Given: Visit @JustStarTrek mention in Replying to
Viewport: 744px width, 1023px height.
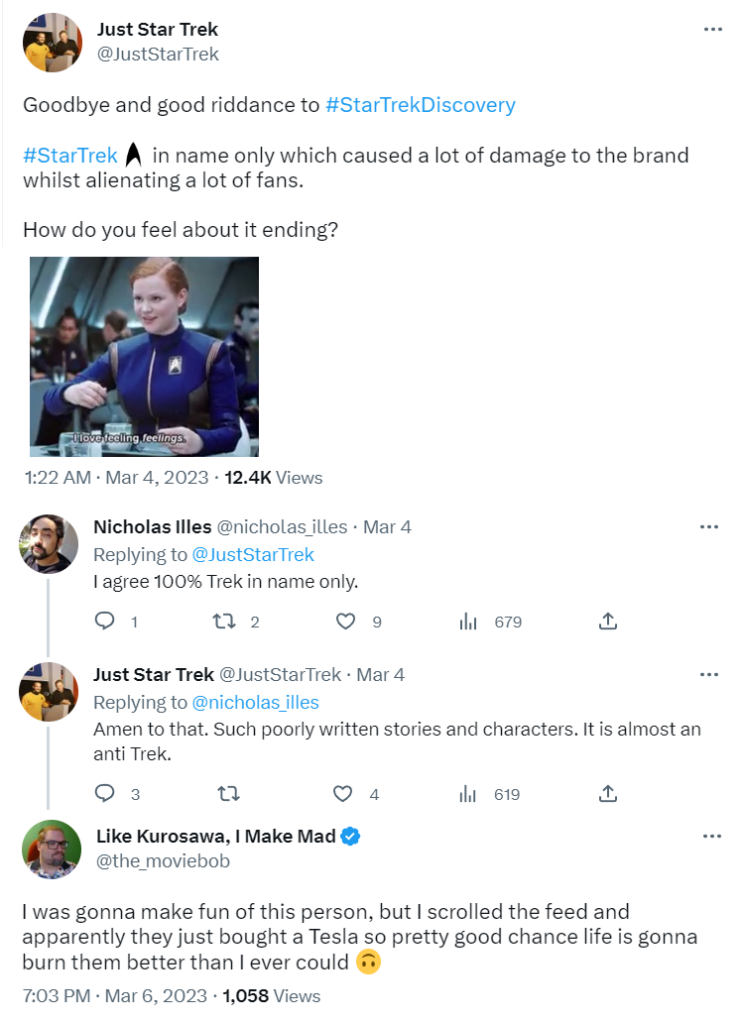Looking at the screenshot, I should point(253,554).
